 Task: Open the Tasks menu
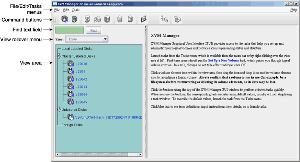76,10
